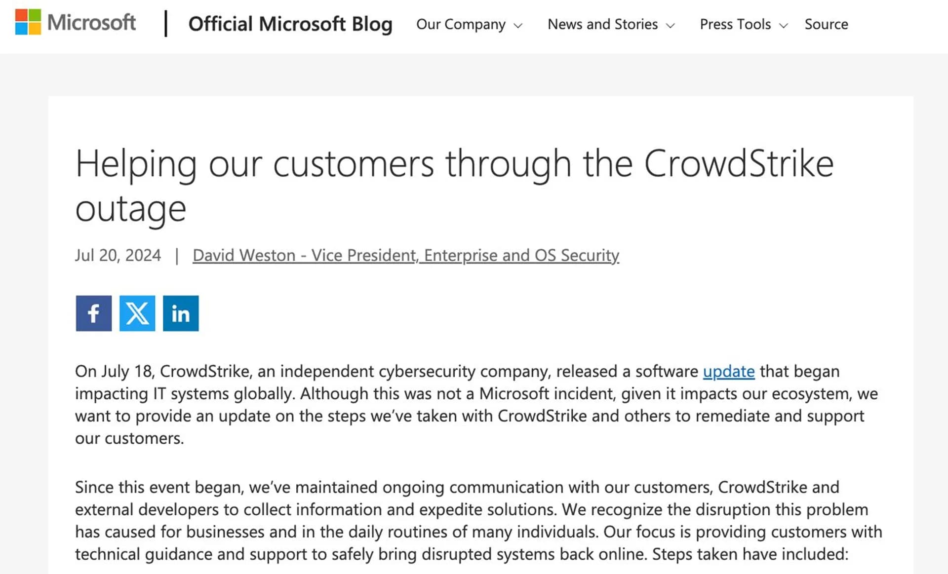Open the Press Tools menu label
The image size is (948, 574).
pyautogui.click(x=735, y=24)
